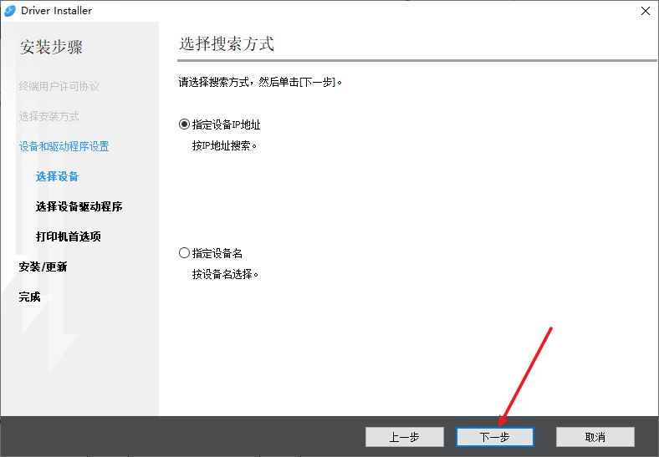Click the 按设备名选择 description text
Screen dimensions: 659x457
click(225, 274)
